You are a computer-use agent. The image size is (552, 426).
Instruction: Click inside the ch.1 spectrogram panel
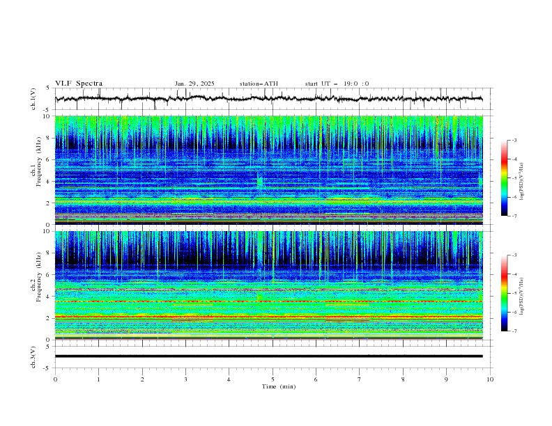268,170
